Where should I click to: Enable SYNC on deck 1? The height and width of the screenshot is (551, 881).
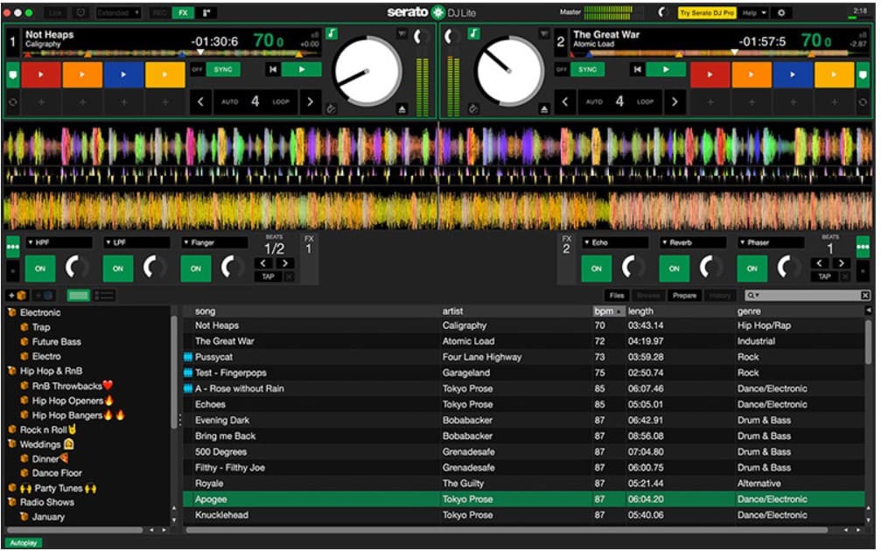pos(223,70)
